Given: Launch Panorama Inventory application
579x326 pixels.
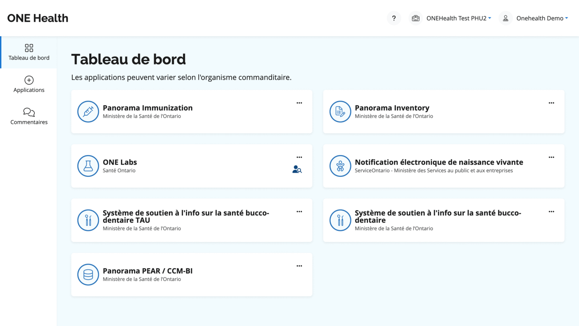Looking at the screenshot, I should click(x=392, y=108).
